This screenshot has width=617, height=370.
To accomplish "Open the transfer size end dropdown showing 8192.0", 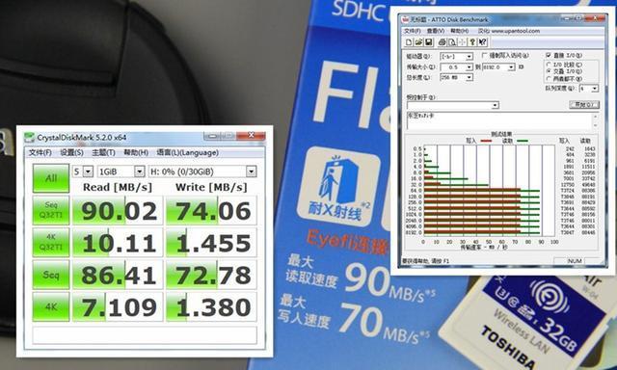I will [498, 67].
